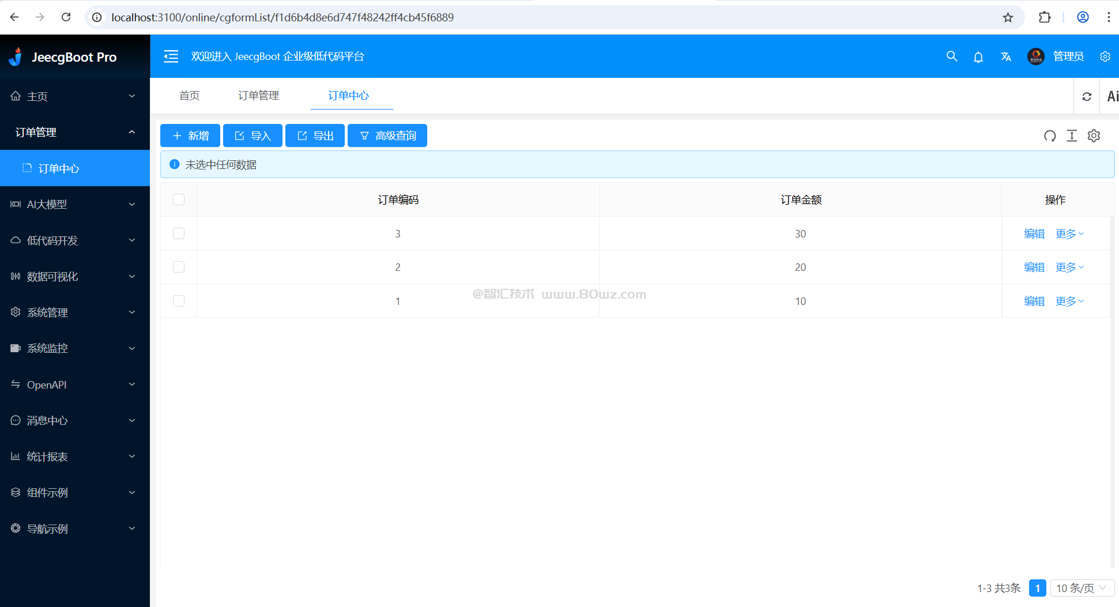The height and width of the screenshot is (607, 1119).
Task: Go to pagination page 1
Action: [x=1037, y=588]
